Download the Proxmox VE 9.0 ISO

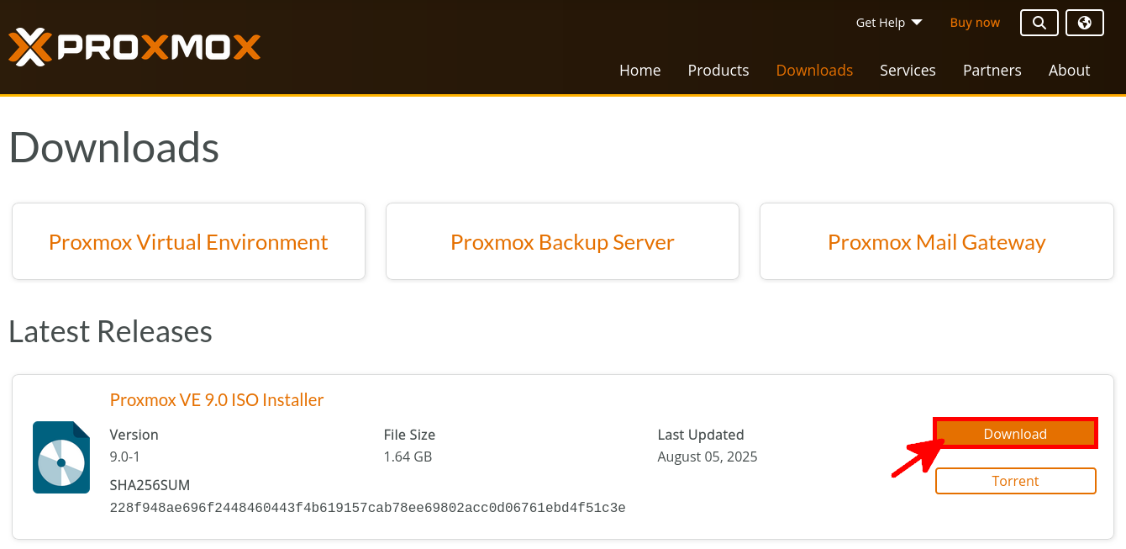click(1015, 434)
